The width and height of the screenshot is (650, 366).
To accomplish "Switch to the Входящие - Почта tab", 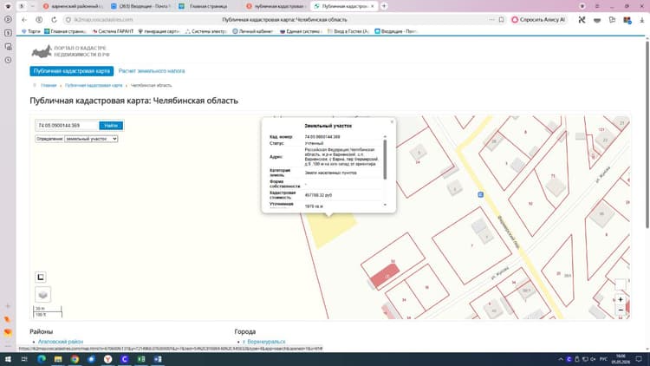I will tap(141, 6).
